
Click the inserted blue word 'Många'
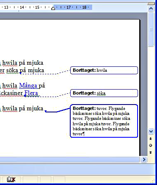coord(28,86)
